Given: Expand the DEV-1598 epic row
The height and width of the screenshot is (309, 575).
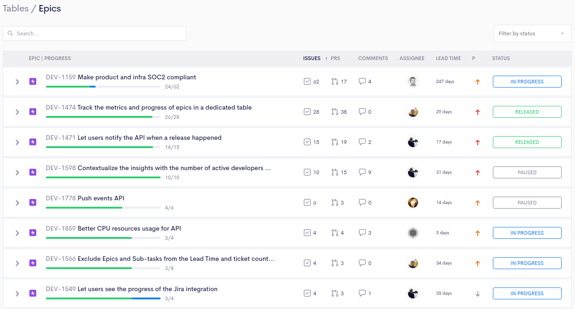Looking at the screenshot, I should coord(17,172).
